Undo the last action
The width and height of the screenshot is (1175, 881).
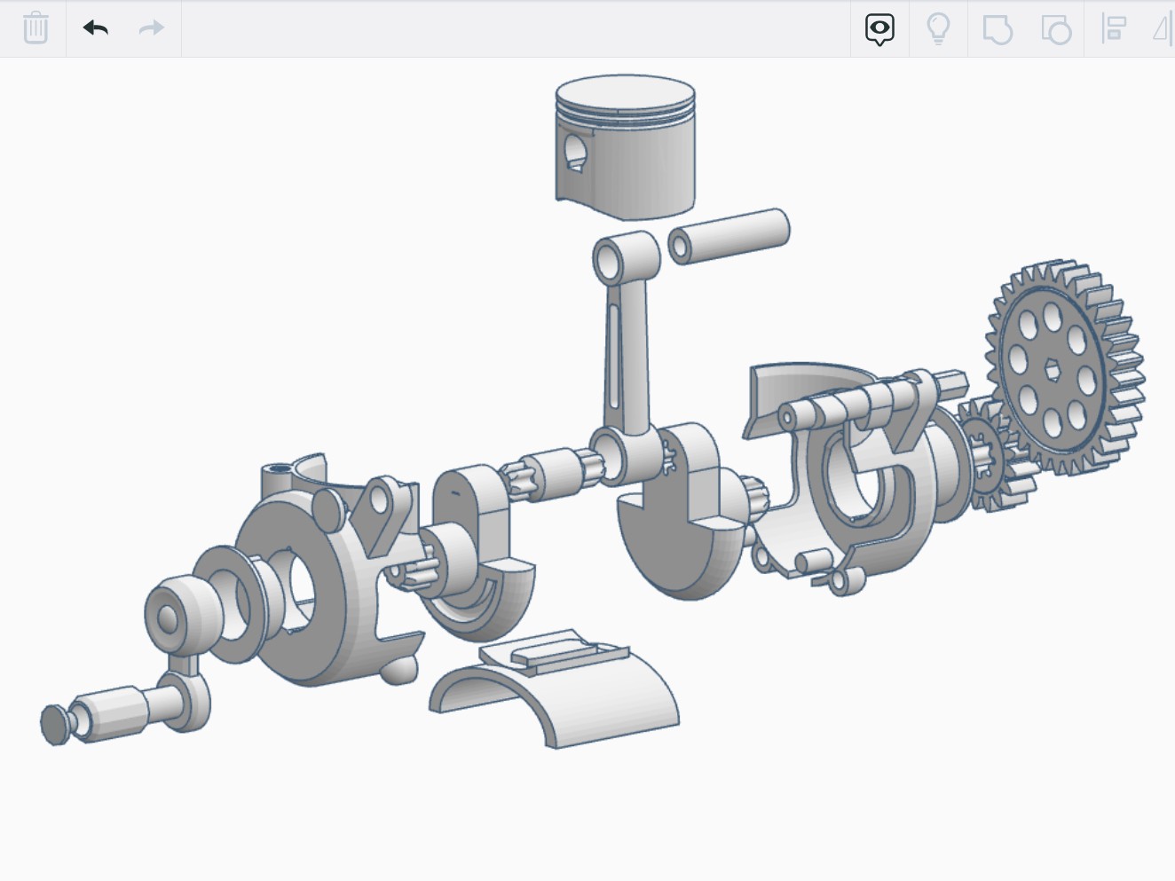click(96, 28)
